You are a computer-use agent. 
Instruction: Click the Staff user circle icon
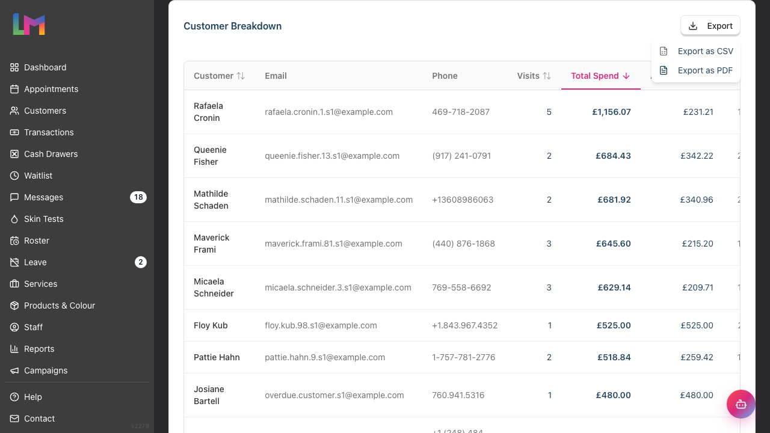tap(14, 327)
